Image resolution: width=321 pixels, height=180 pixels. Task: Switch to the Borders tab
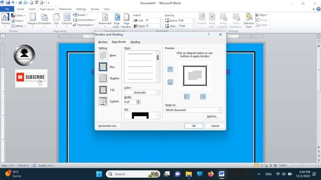103,42
